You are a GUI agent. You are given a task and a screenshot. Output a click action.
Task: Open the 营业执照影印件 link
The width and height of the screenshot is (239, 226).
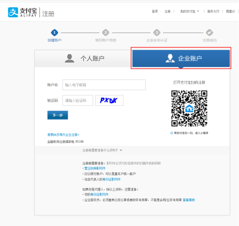click(95, 168)
